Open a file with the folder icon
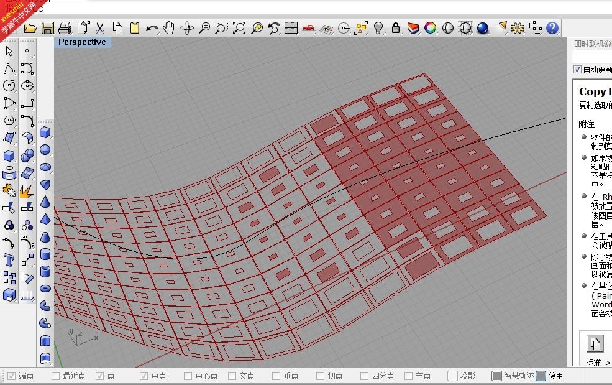The height and width of the screenshot is (385, 612). click(30, 28)
